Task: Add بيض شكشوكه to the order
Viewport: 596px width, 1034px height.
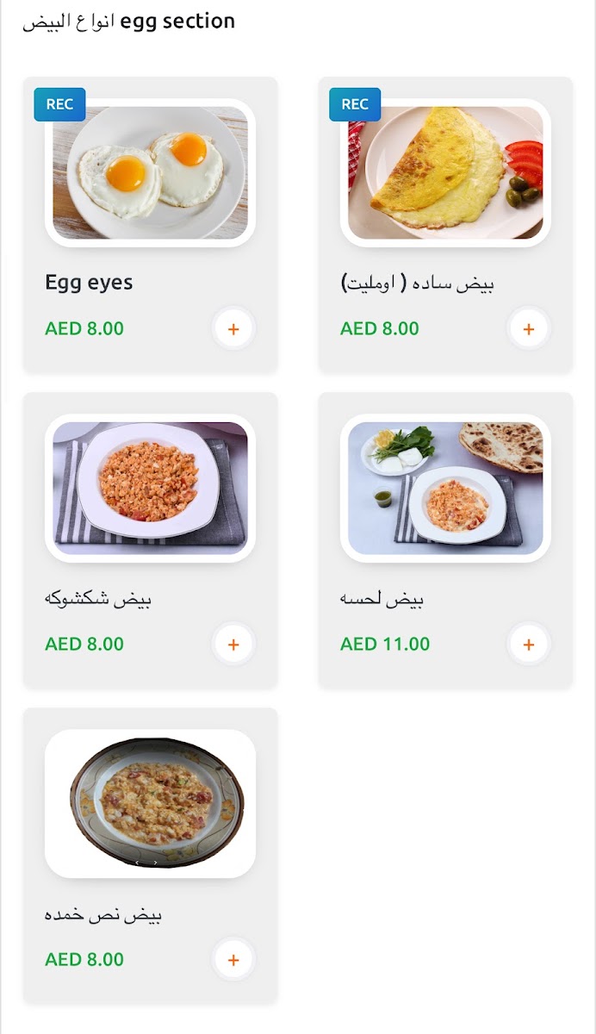Action: click(233, 644)
